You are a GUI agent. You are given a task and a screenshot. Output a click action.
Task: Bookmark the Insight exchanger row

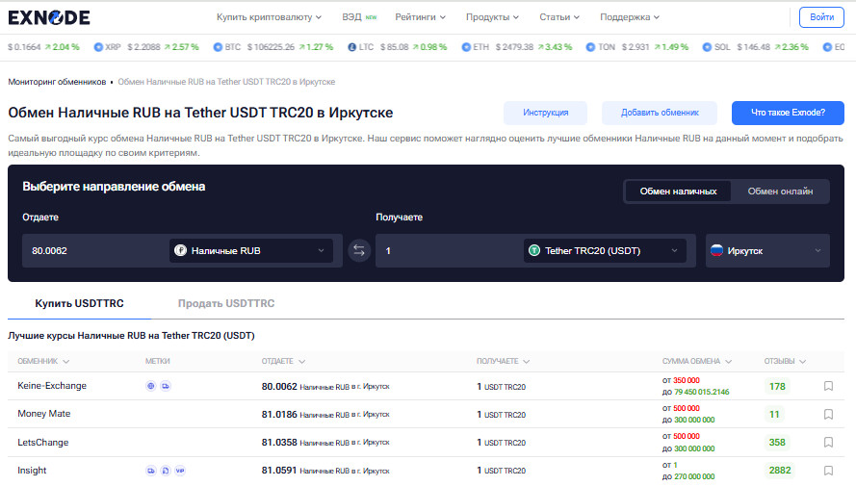click(x=828, y=471)
